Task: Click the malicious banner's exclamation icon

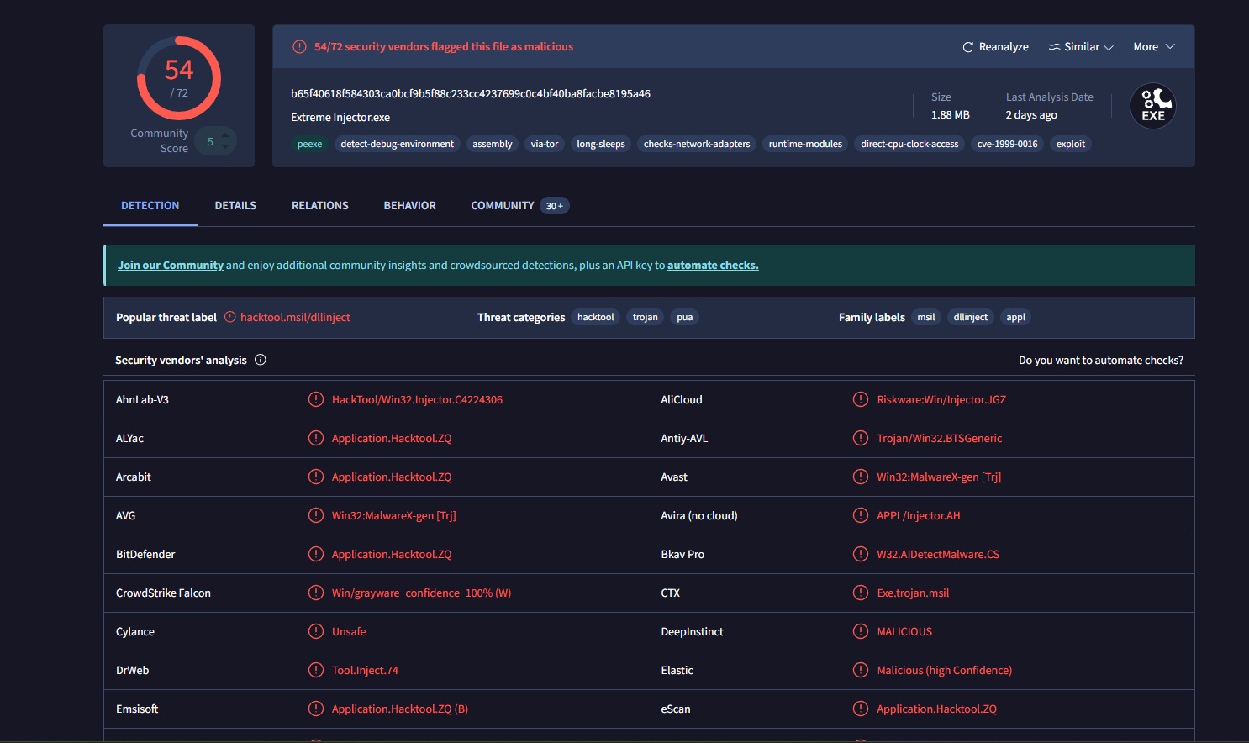Action: pos(299,47)
